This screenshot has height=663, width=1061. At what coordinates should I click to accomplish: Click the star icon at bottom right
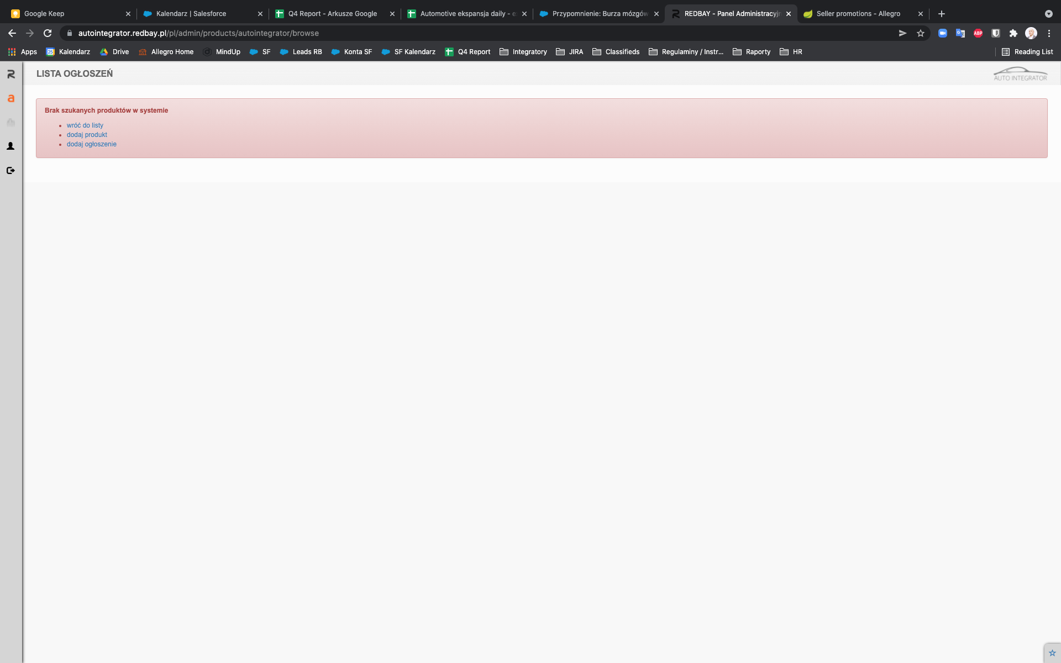1052,653
